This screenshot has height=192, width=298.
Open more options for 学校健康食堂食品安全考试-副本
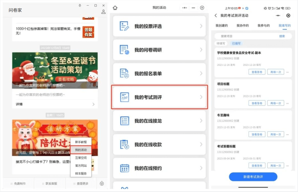(287, 72)
